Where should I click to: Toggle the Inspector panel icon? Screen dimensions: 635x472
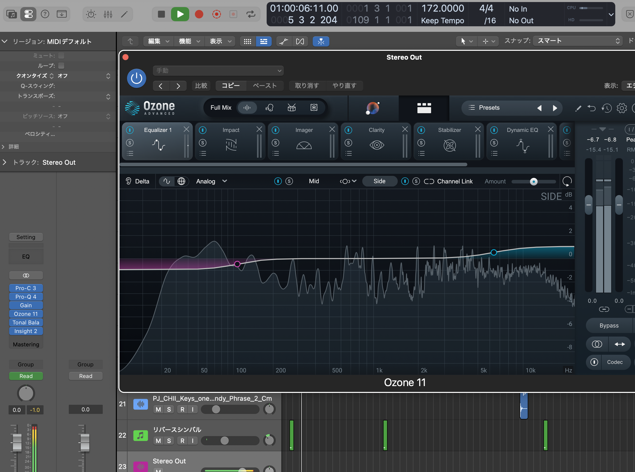coord(28,14)
